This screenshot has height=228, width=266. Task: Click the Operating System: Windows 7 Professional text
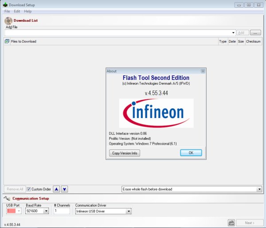(143, 144)
